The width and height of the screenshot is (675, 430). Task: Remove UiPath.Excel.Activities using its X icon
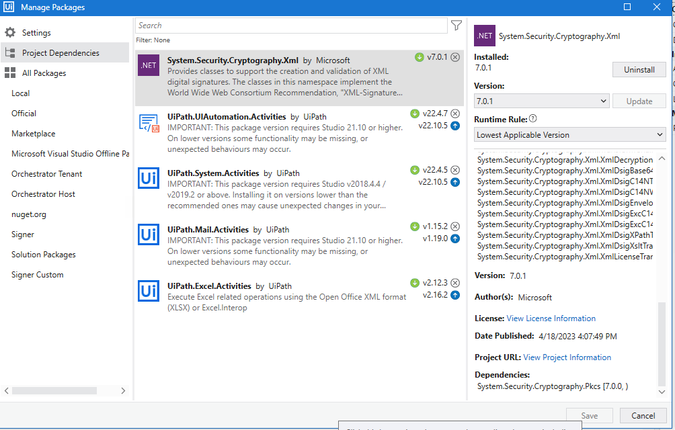[x=455, y=282]
